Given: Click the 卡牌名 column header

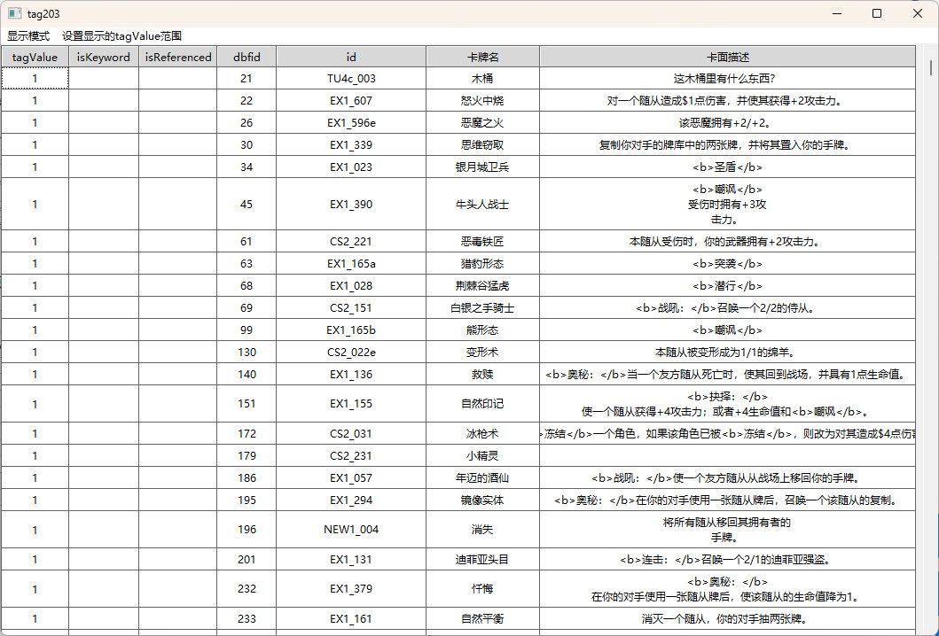Looking at the screenshot, I should 482,57.
